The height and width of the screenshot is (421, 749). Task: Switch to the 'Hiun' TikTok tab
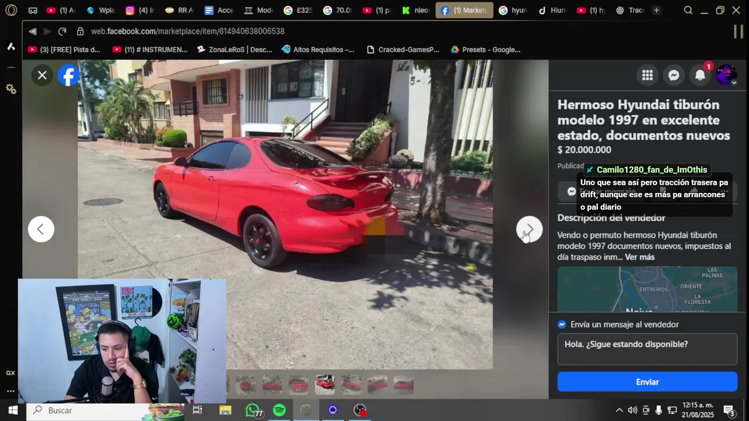(551, 11)
